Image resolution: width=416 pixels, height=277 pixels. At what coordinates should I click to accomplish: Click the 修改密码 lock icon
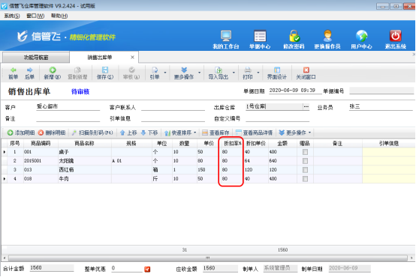pyautogui.click(x=294, y=36)
